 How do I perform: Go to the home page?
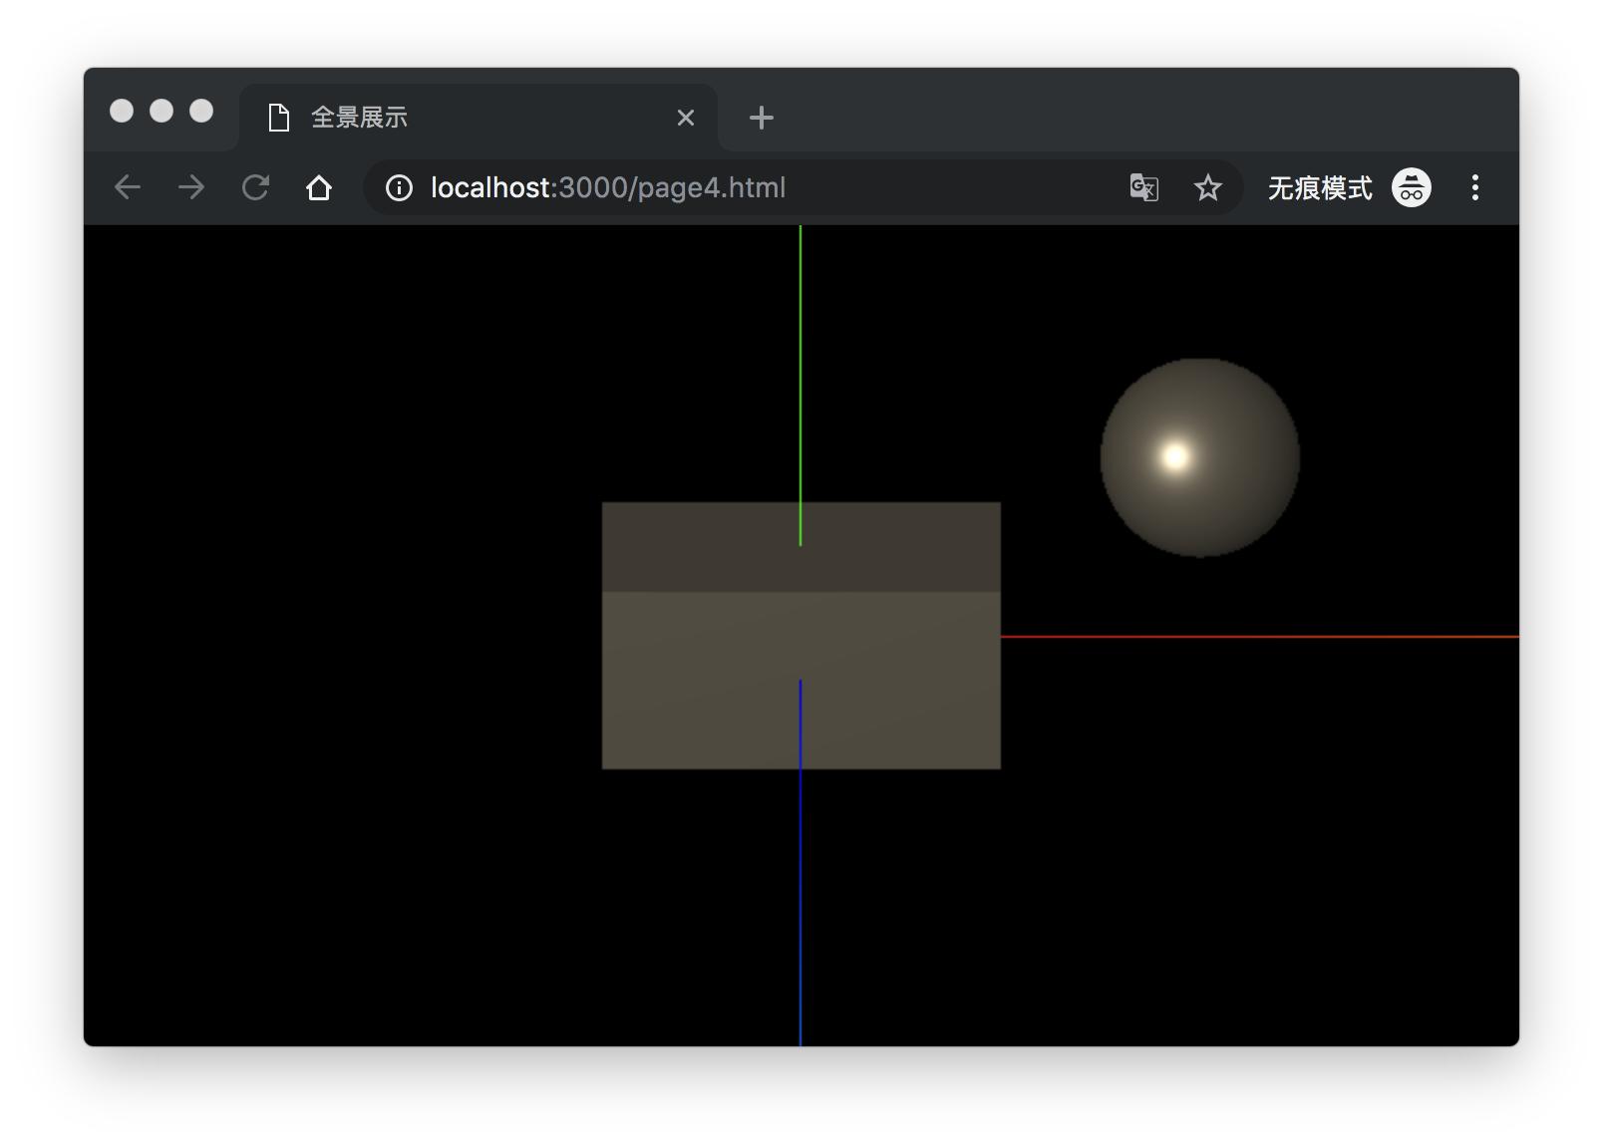(x=319, y=187)
